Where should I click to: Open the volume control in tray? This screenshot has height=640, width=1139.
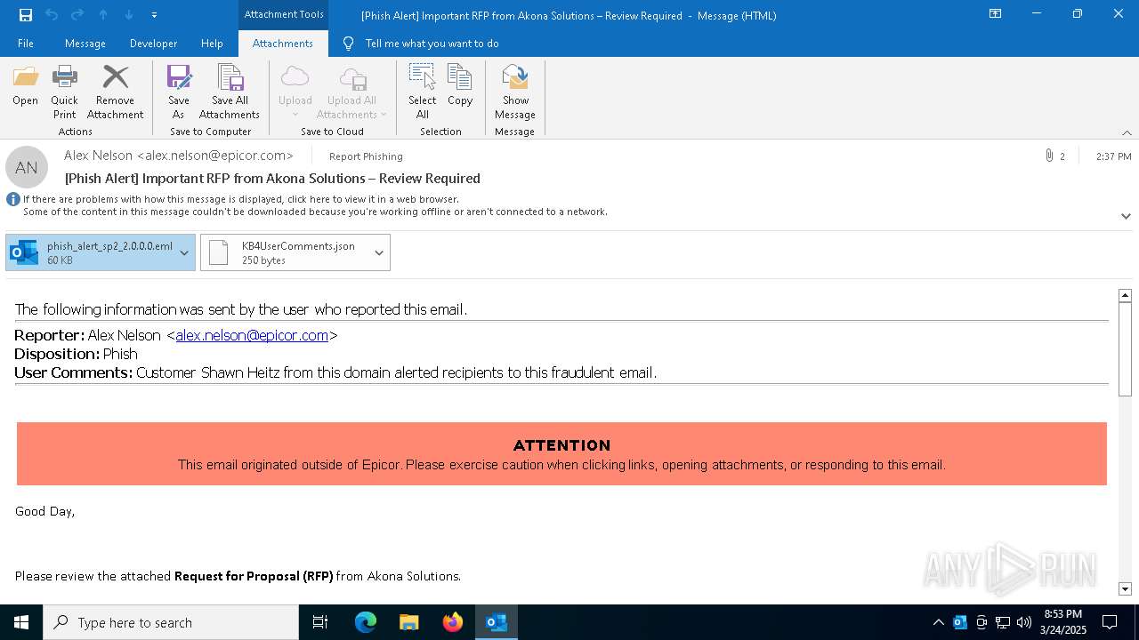(1024, 622)
